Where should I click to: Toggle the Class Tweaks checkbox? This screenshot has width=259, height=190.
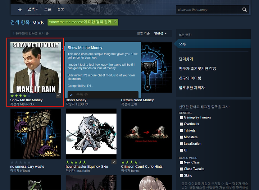182,169
